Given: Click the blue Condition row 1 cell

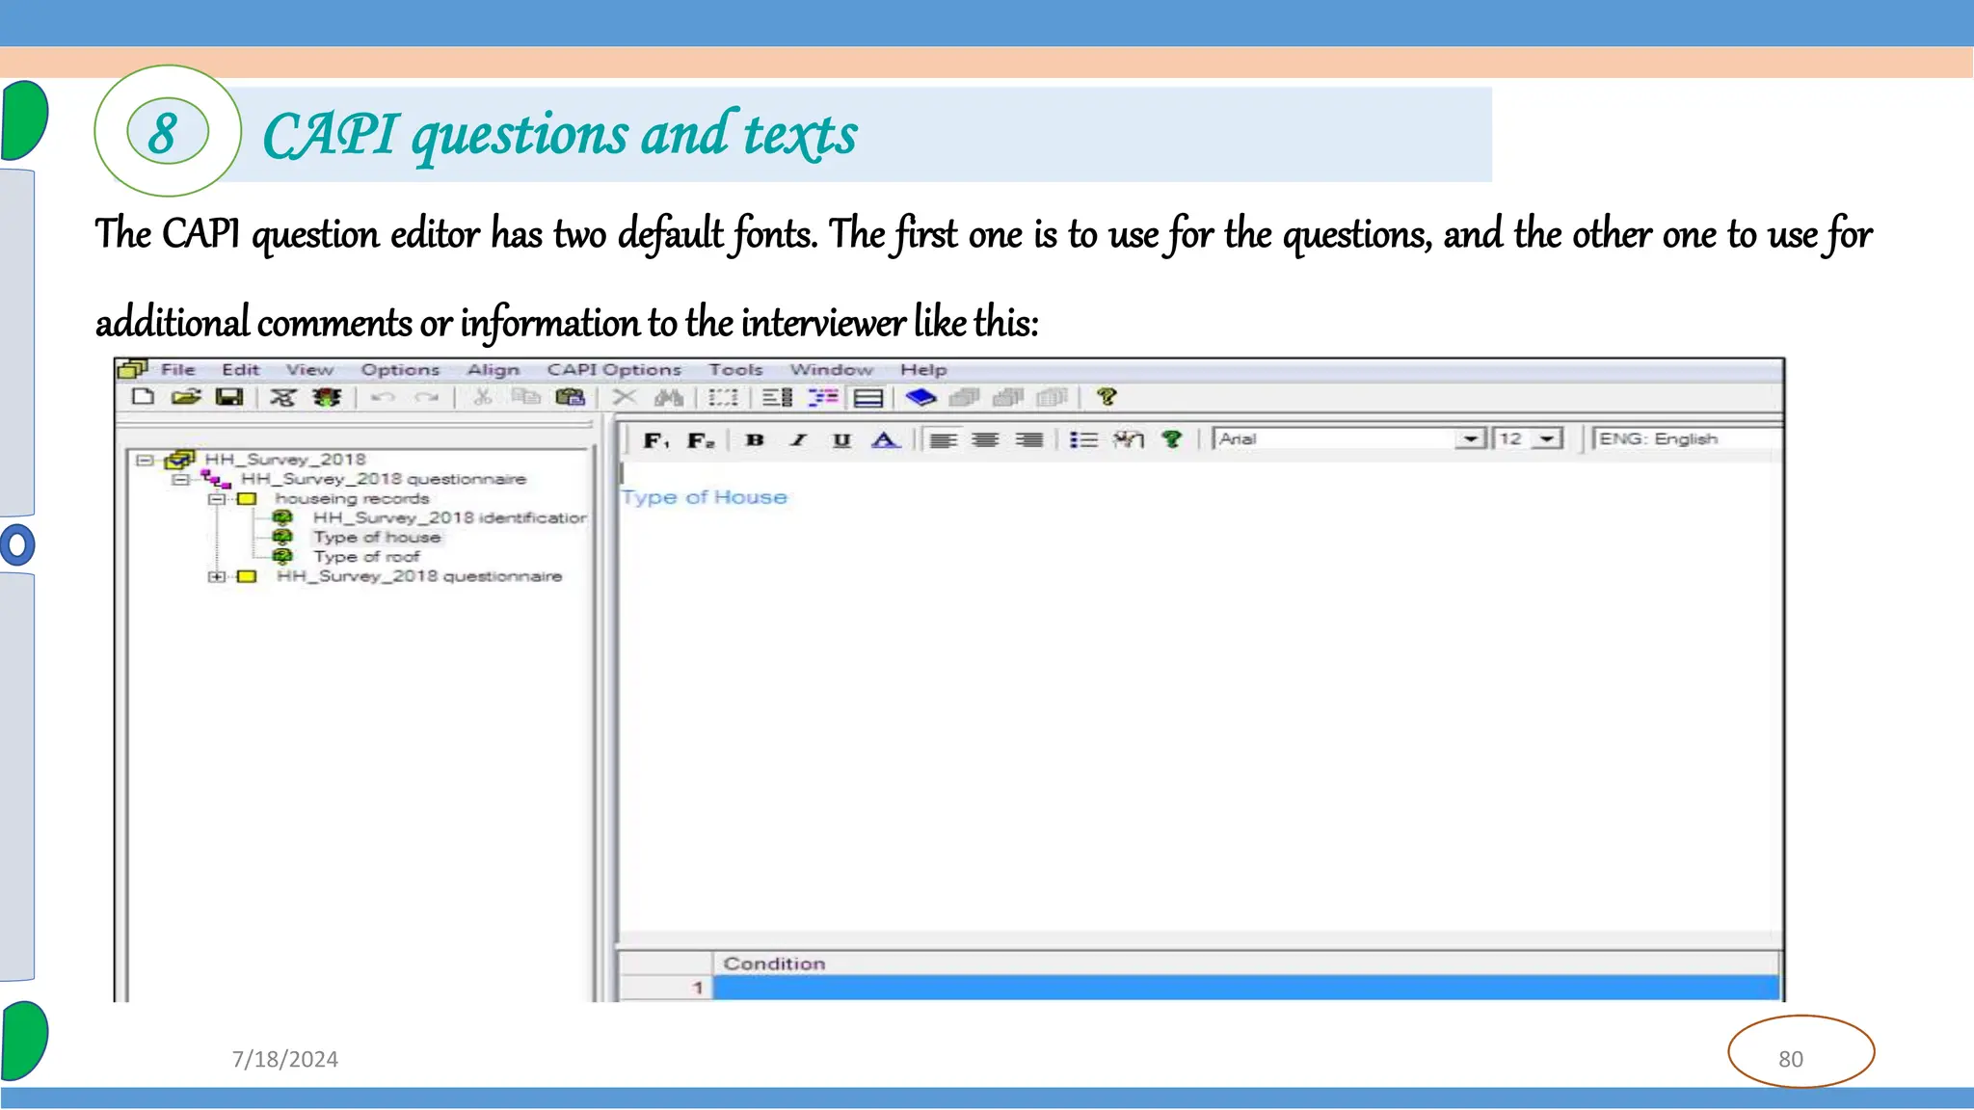Looking at the screenshot, I should coord(1245,988).
